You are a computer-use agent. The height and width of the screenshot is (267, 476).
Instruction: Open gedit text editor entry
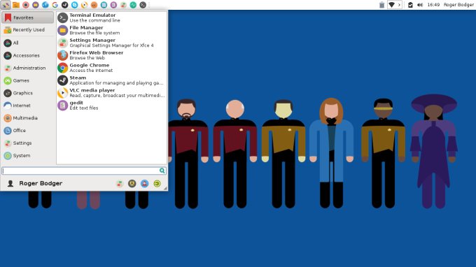(111, 105)
